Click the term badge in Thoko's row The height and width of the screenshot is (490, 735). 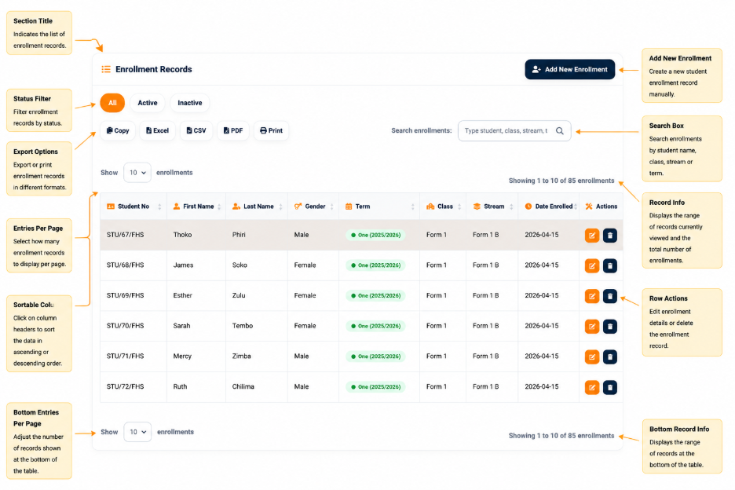tap(375, 236)
